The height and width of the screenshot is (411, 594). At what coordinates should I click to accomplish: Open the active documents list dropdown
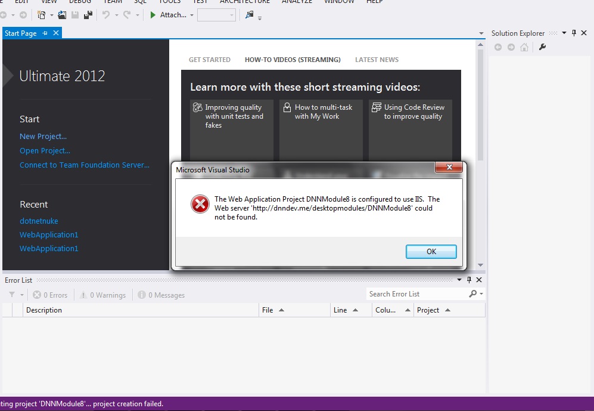tap(481, 33)
